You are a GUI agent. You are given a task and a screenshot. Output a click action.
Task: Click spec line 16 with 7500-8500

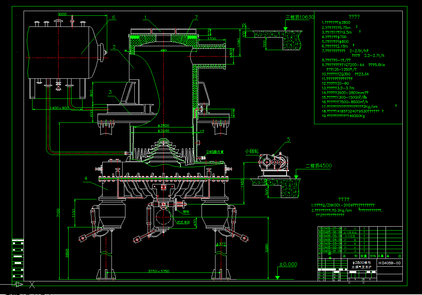[x=345, y=102]
